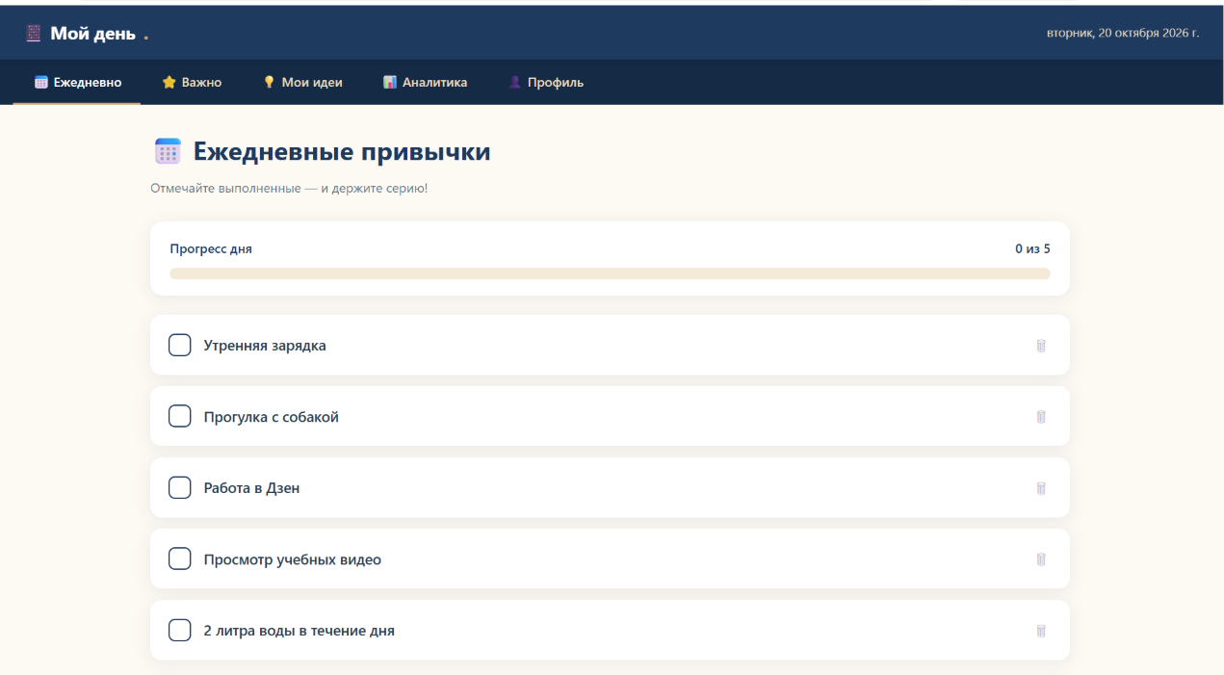Click the Мой день logo icon in header
1224x675 pixels.
[x=34, y=34]
